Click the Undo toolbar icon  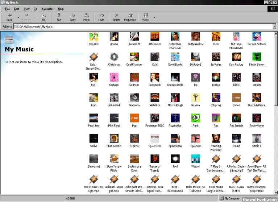101,17
